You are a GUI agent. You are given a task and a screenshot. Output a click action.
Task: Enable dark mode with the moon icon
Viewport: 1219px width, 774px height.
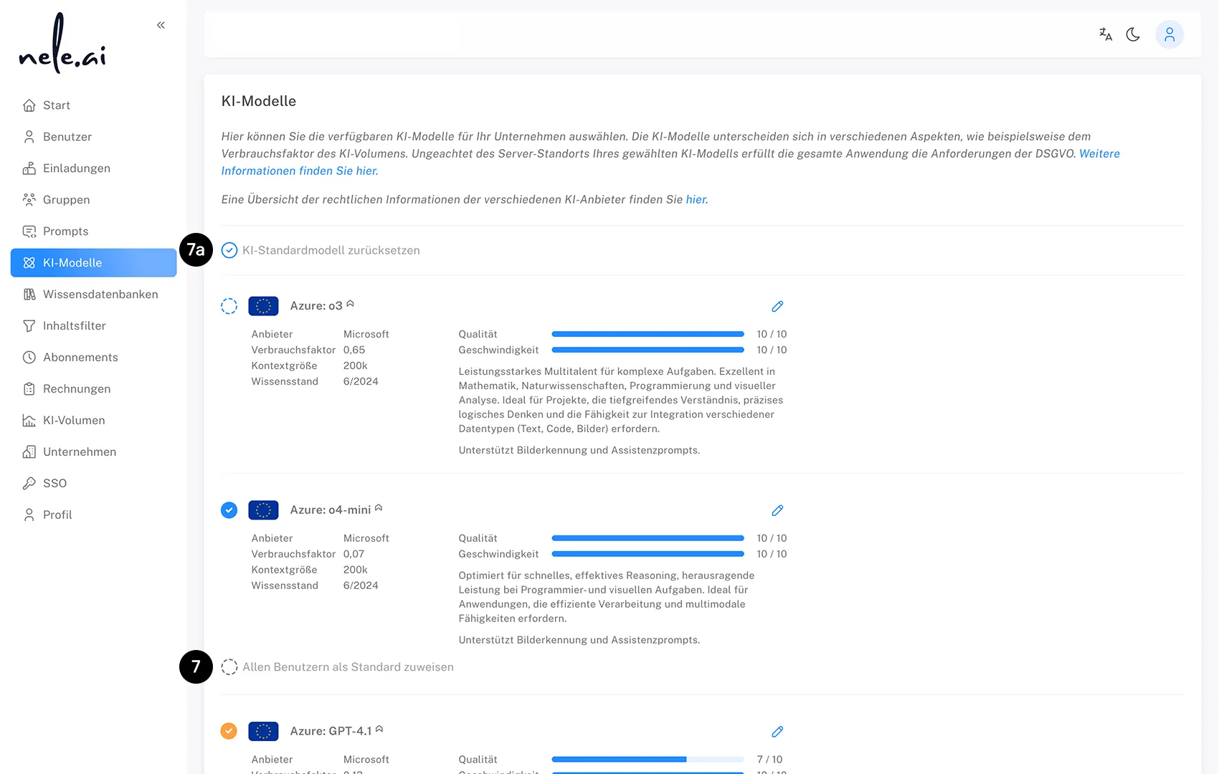click(1133, 34)
